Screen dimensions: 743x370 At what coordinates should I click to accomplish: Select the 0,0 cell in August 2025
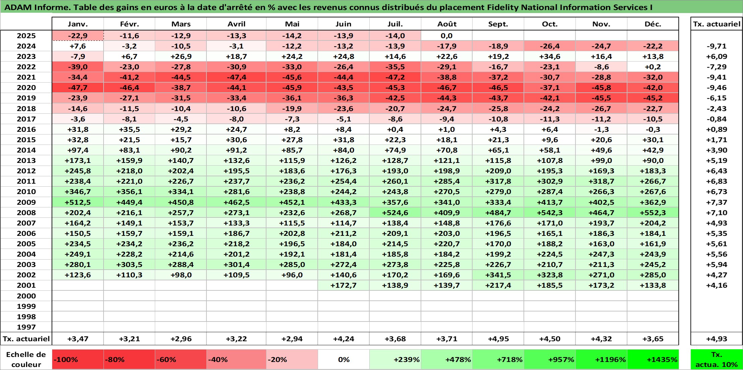click(x=447, y=36)
